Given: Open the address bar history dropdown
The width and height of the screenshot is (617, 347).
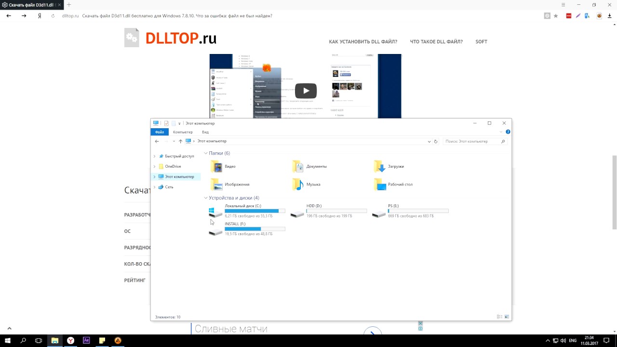Looking at the screenshot, I should 429,141.
